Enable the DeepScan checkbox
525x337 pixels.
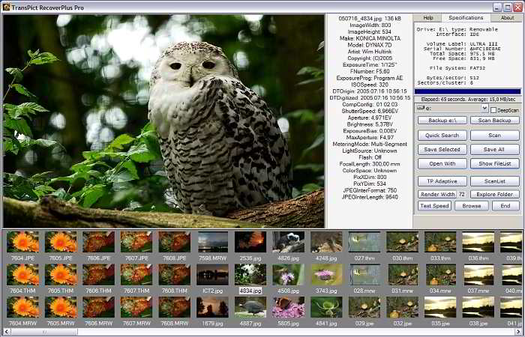493,110
